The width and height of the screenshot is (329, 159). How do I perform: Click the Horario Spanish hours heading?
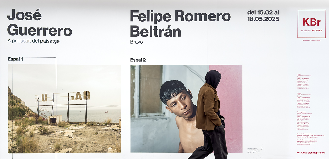click(x=299, y=93)
